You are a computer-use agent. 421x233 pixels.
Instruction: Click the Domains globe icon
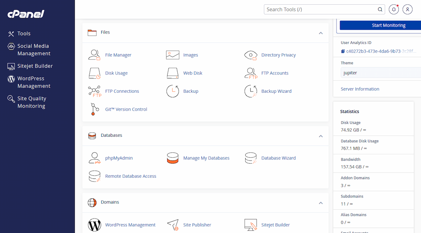[92, 202]
